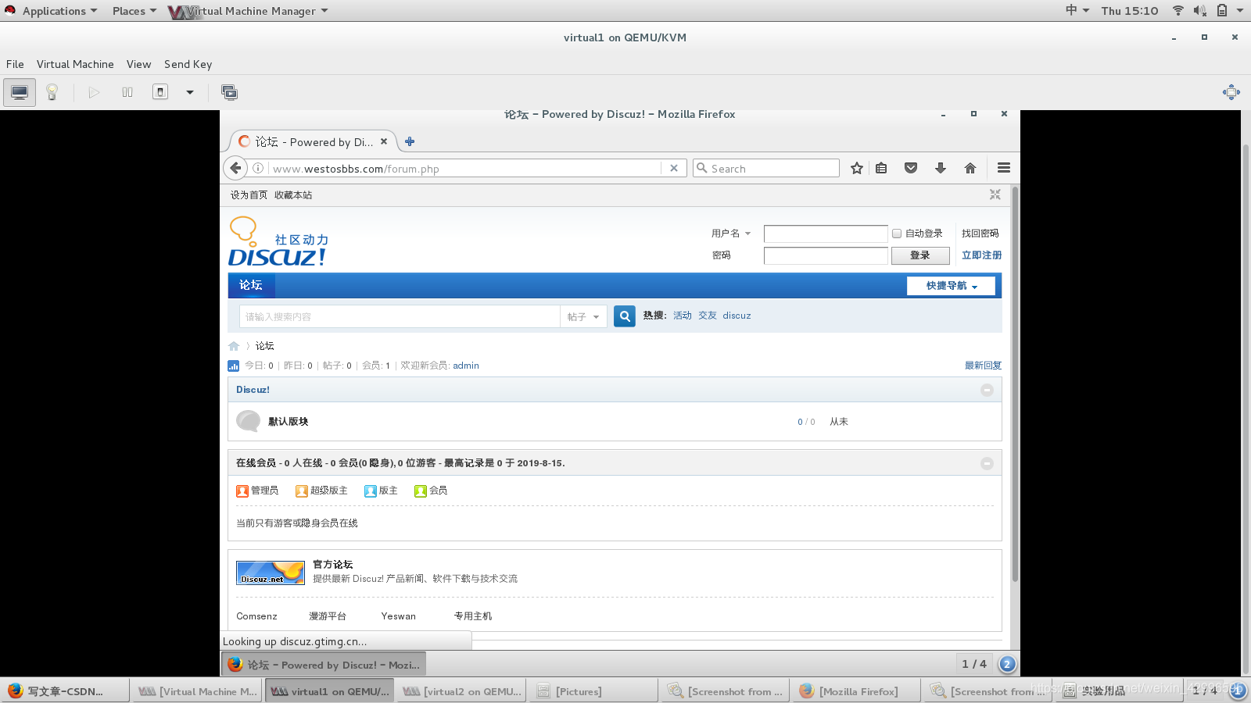Click the forum home breadcrumb icon
Screen dimensions: 1251x703
click(234, 346)
